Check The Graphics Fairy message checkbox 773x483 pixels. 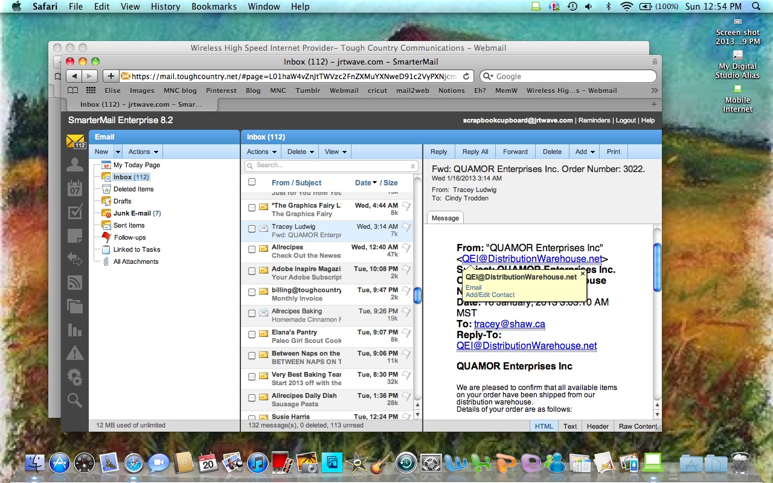[252, 208]
